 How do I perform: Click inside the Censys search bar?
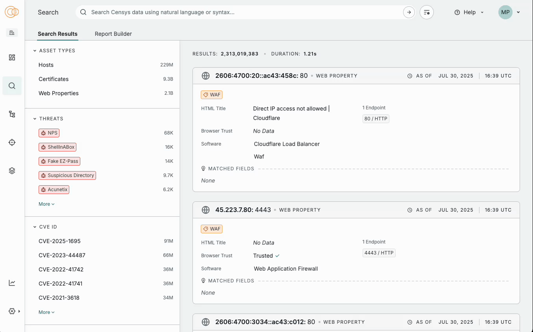[236, 12]
